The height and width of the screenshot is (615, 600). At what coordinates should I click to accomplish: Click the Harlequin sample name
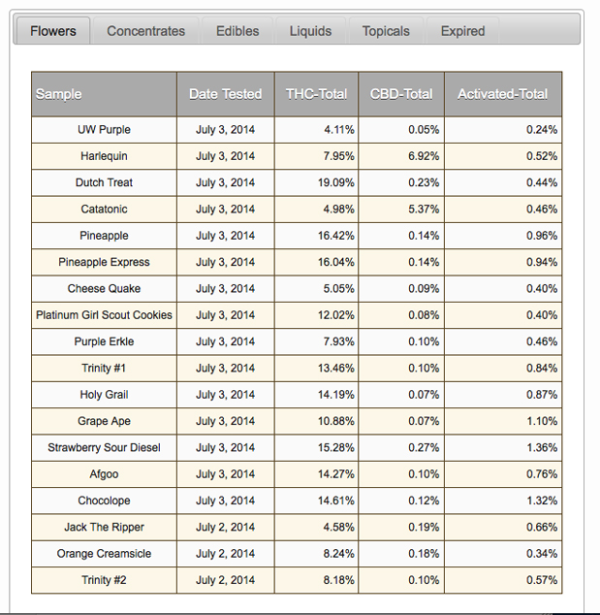(x=104, y=156)
